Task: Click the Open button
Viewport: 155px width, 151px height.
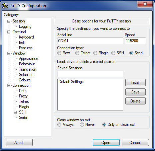Action: pos(106,143)
